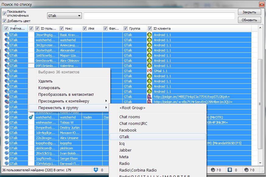Click the male gender icon near watcherhd
The width and height of the screenshot is (266, 177).
(x=31, y=117)
